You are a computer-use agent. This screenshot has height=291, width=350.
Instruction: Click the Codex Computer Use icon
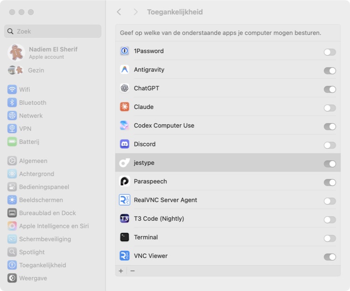click(125, 126)
